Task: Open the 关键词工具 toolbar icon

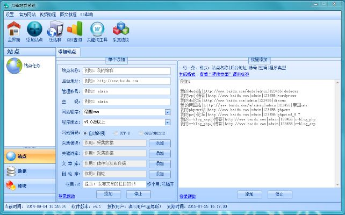Action: (97, 31)
